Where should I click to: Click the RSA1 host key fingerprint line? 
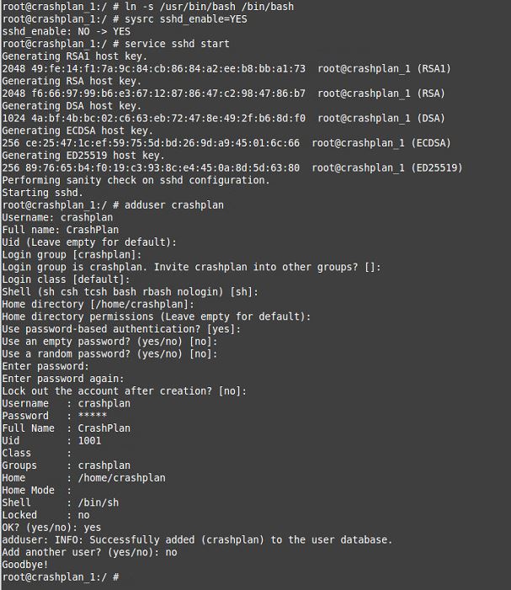[226, 68]
